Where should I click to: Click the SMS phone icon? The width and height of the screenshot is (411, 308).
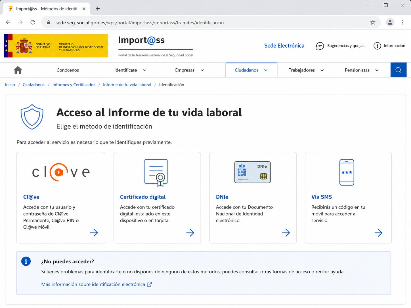tap(347, 172)
